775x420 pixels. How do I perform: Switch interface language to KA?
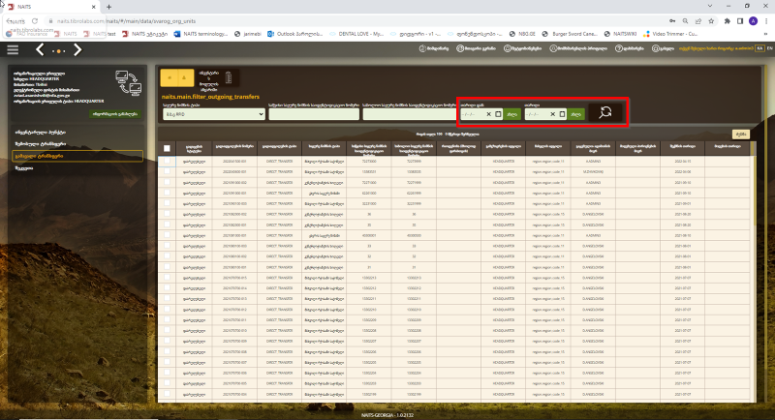tap(759, 48)
